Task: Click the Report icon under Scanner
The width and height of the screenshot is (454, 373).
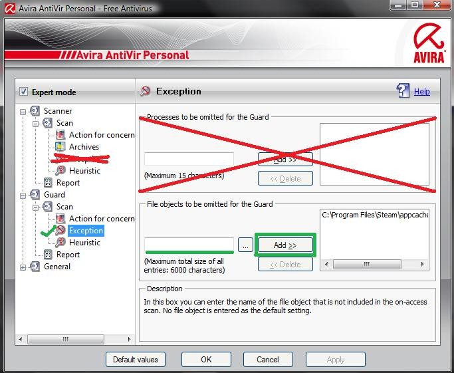Action: coord(48,183)
